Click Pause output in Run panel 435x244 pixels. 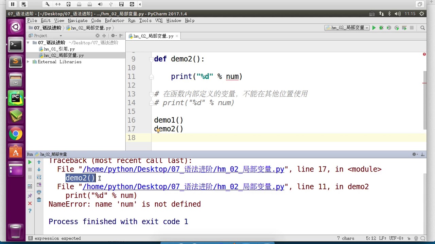pos(30,177)
